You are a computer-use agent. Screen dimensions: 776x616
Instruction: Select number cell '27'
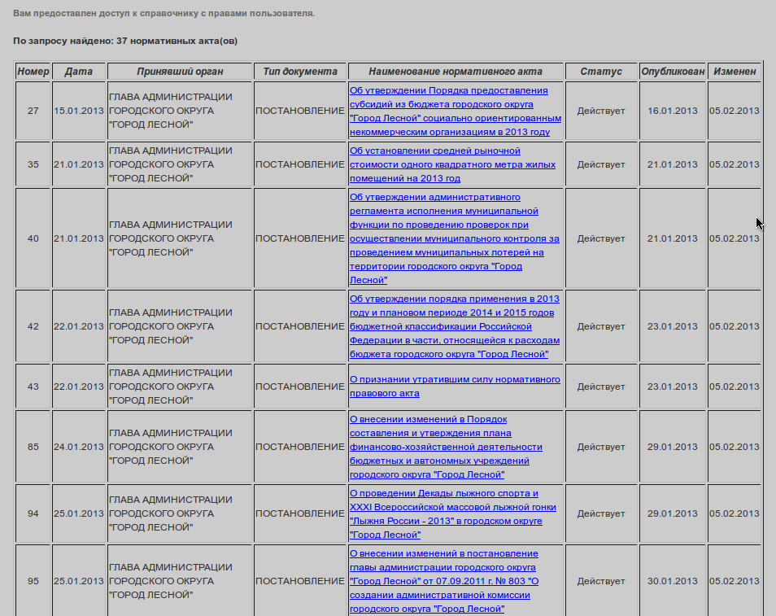33,111
